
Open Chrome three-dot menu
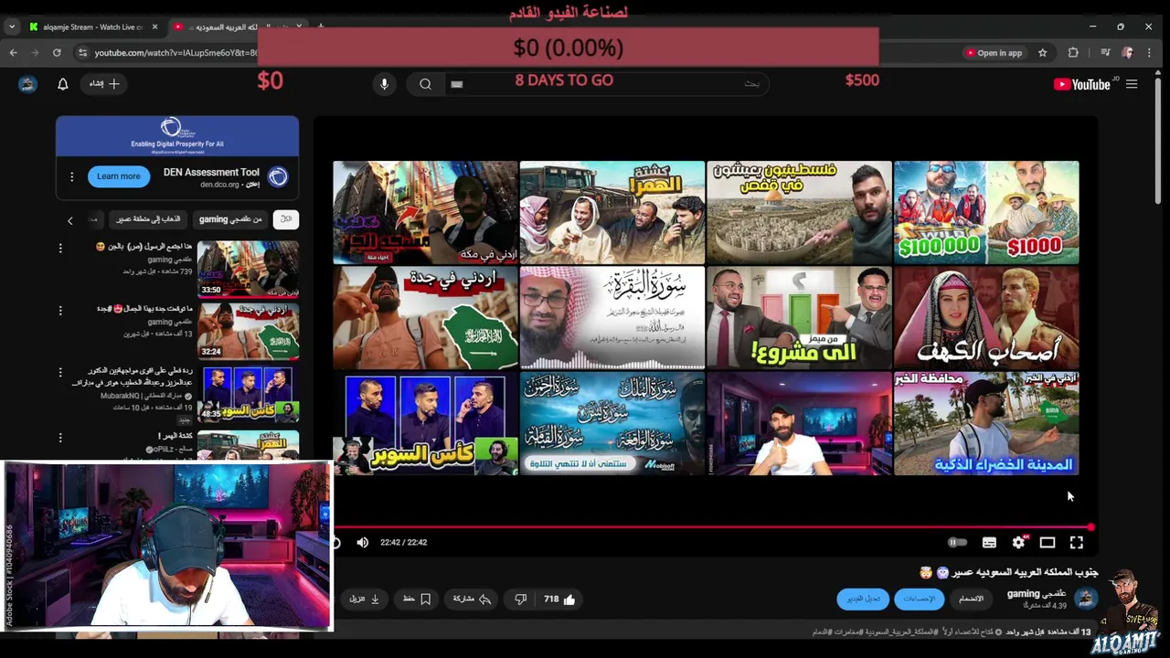pos(1149,53)
